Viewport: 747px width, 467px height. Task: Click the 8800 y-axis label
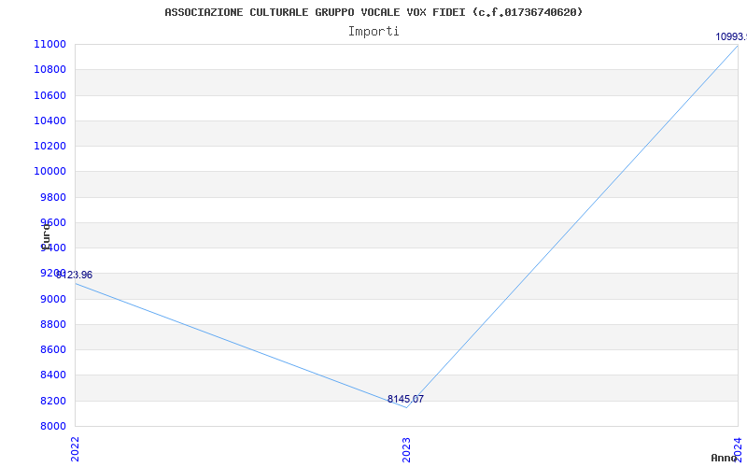coord(52,324)
